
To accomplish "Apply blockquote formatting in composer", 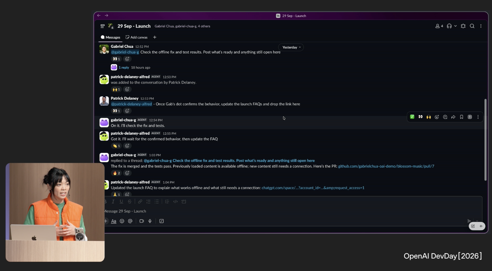I will [167, 202].
